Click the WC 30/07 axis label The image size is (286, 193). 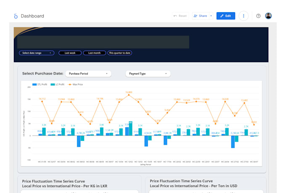pyautogui.click(x=254, y=162)
